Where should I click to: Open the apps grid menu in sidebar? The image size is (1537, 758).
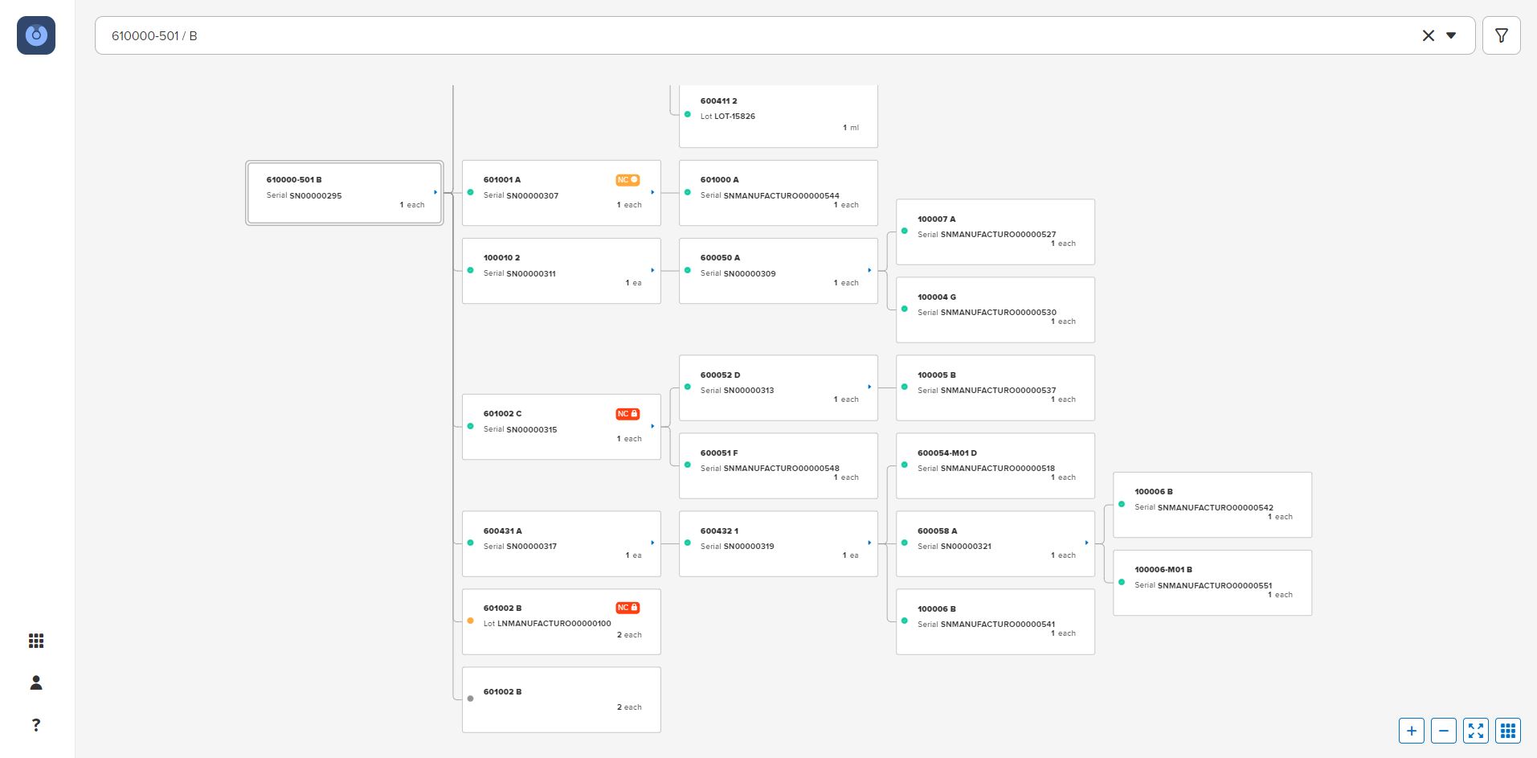pyautogui.click(x=36, y=641)
